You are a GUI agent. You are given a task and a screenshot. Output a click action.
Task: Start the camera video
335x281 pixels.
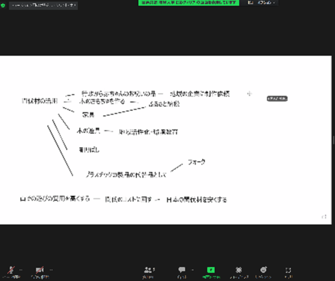click(x=40, y=270)
